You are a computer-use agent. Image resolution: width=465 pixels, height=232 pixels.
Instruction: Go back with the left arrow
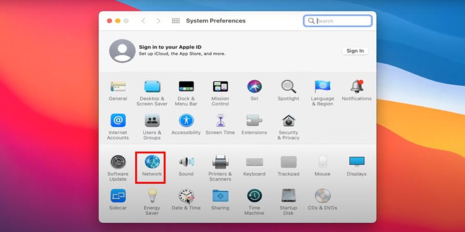[143, 20]
